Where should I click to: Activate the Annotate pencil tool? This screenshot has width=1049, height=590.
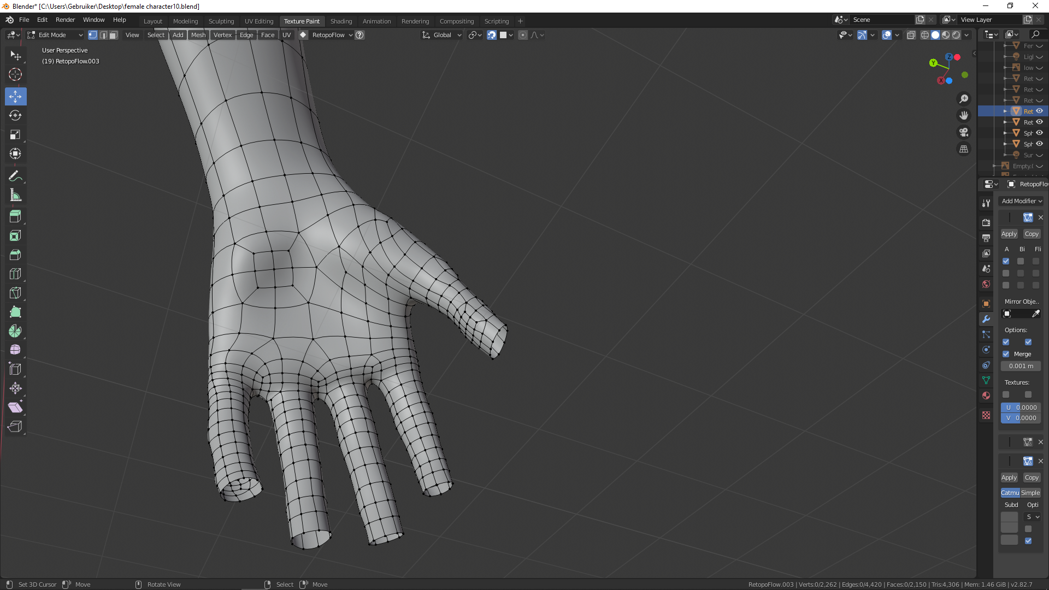15,176
